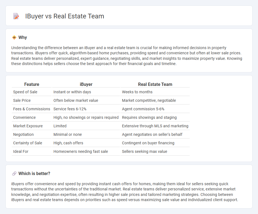The image size is (258, 214).
Task: Click the document pencil icon beside the title
Action: pos(16,16)
